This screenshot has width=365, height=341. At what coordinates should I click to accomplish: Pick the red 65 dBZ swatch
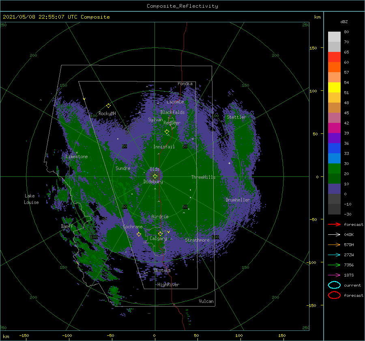click(334, 57)
